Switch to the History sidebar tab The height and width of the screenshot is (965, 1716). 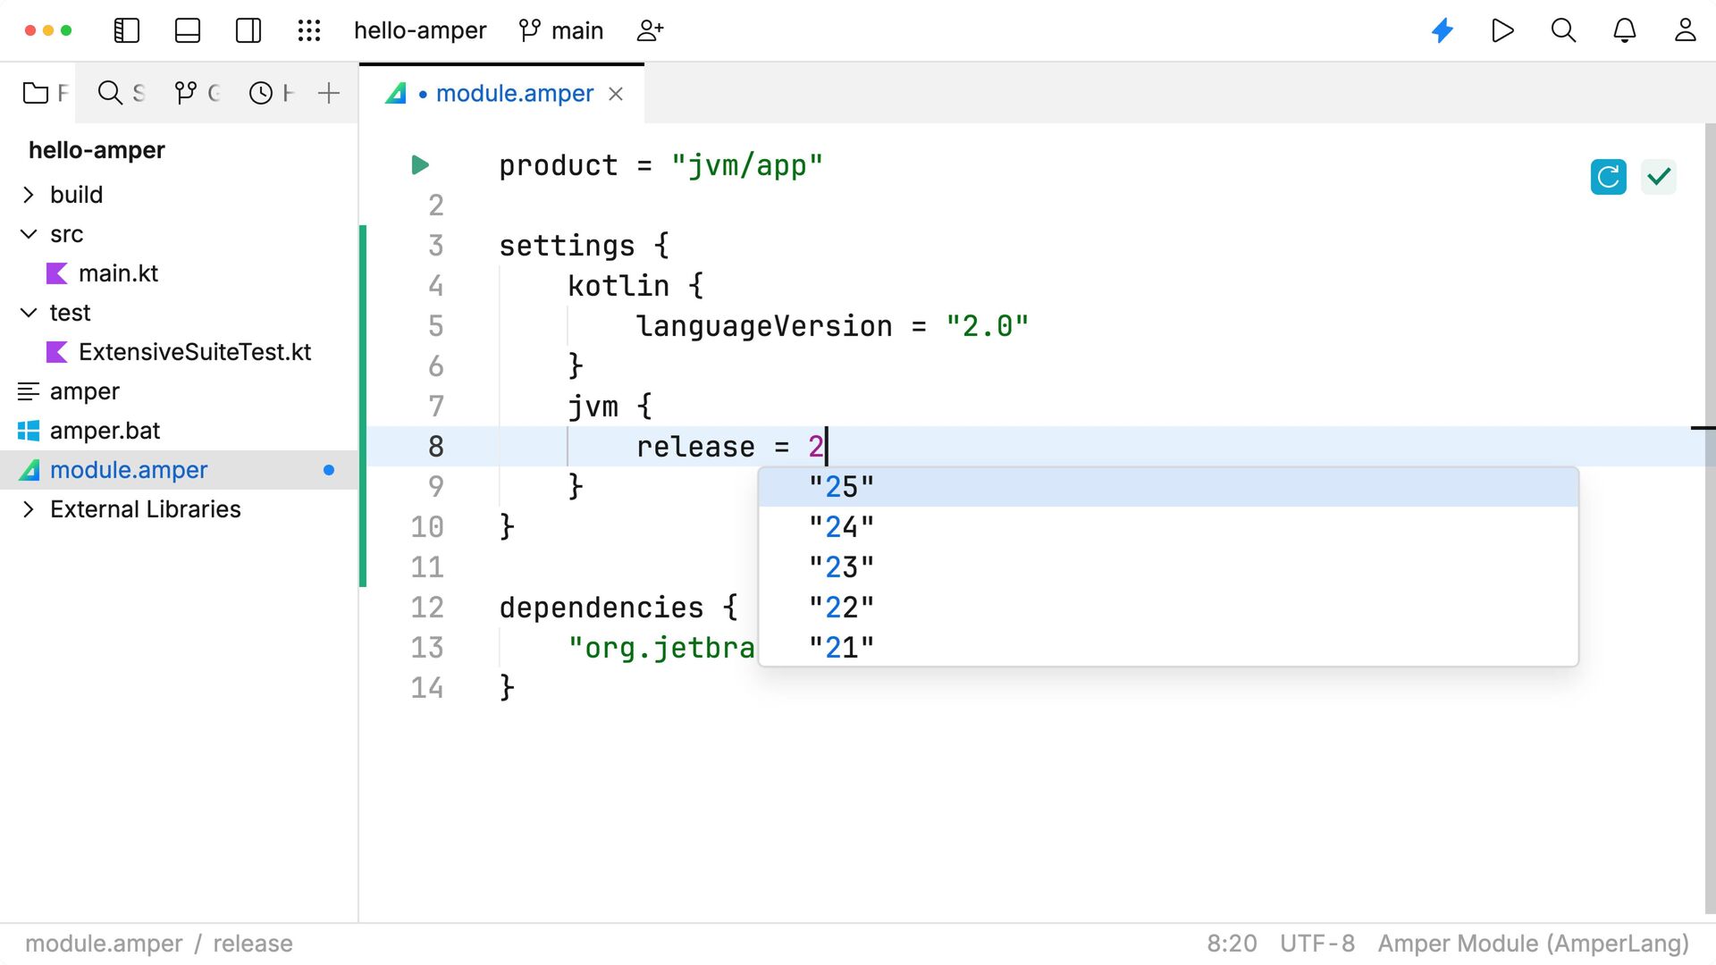click(271, 93)
